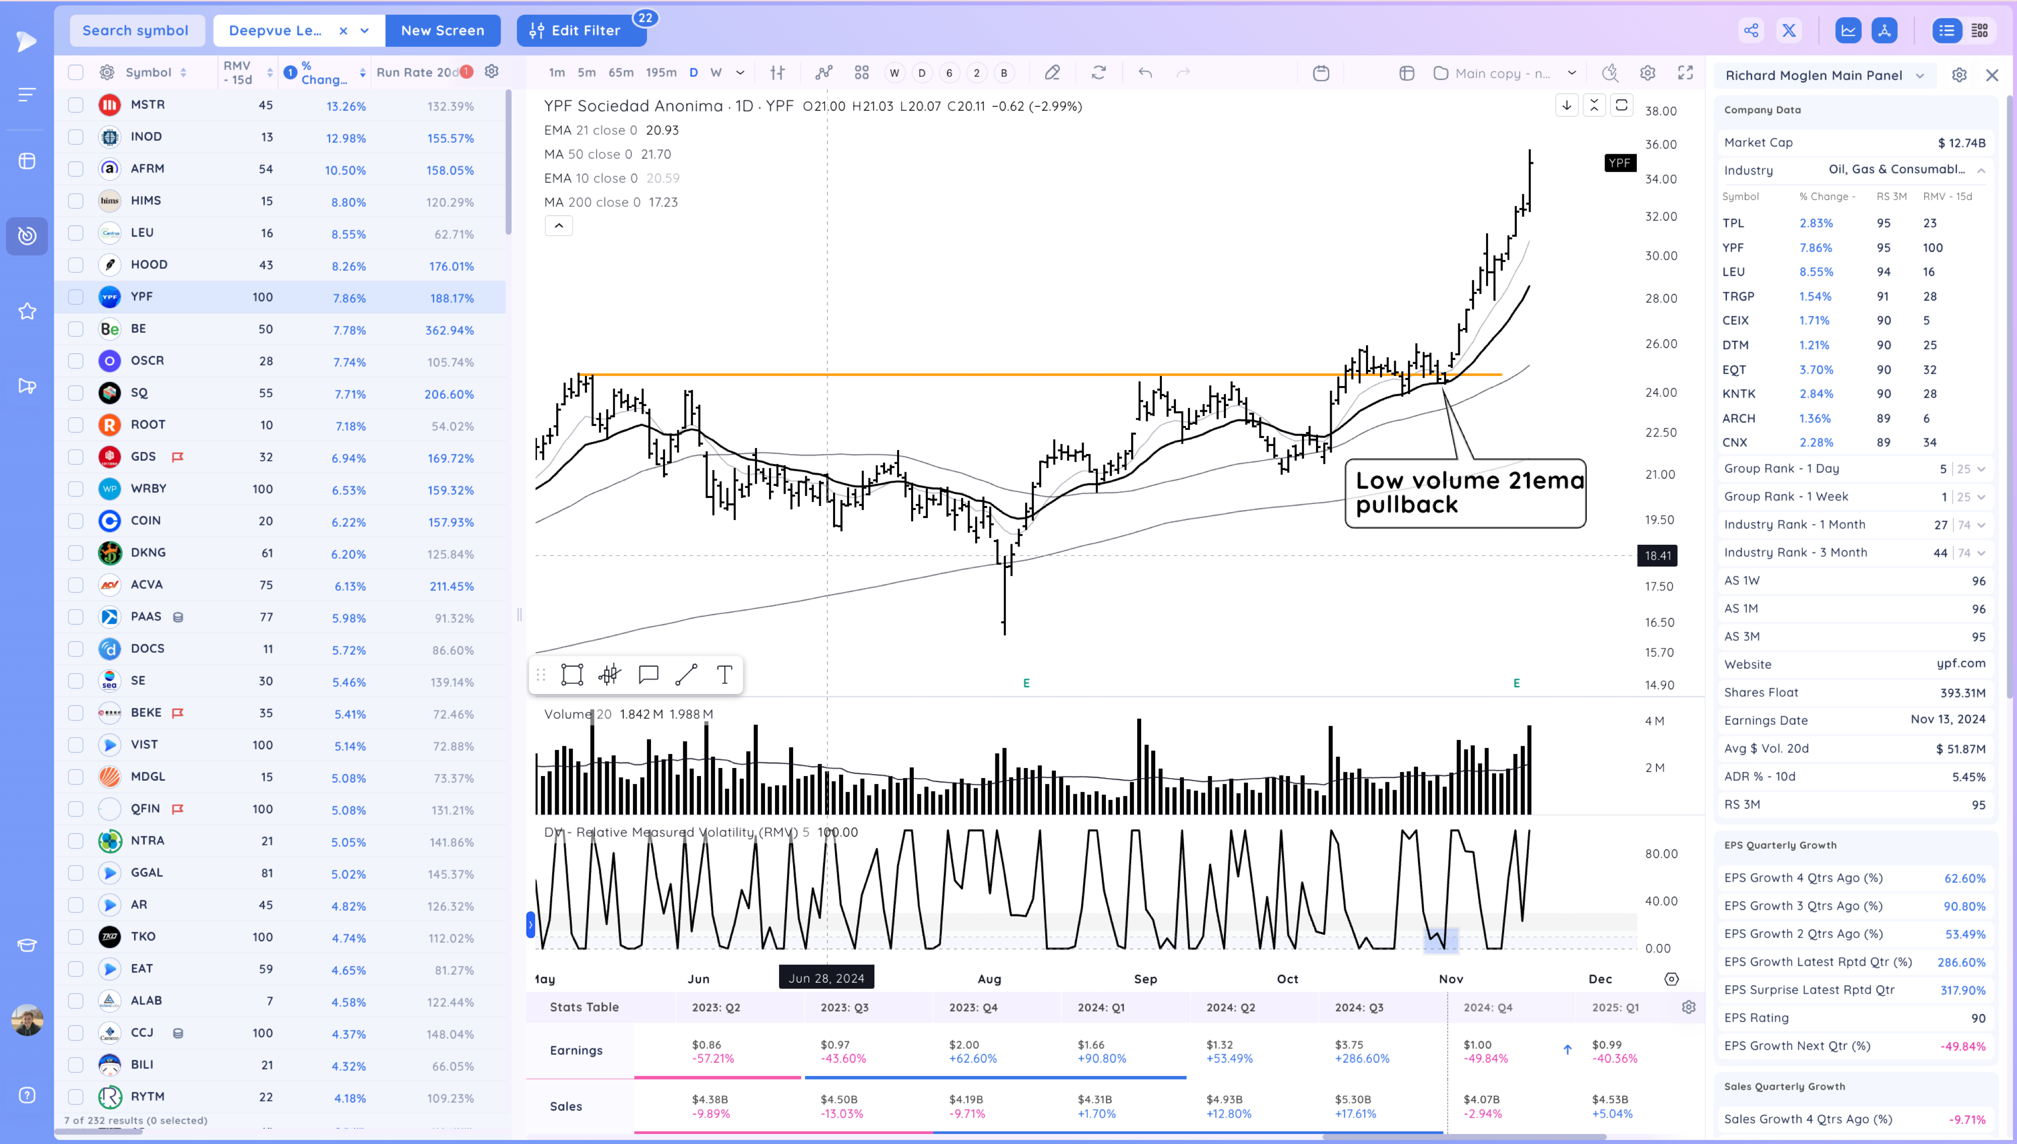Click the refresh chart icon
This screenshot has width=2017, height=1144.
click(1098, 73)
